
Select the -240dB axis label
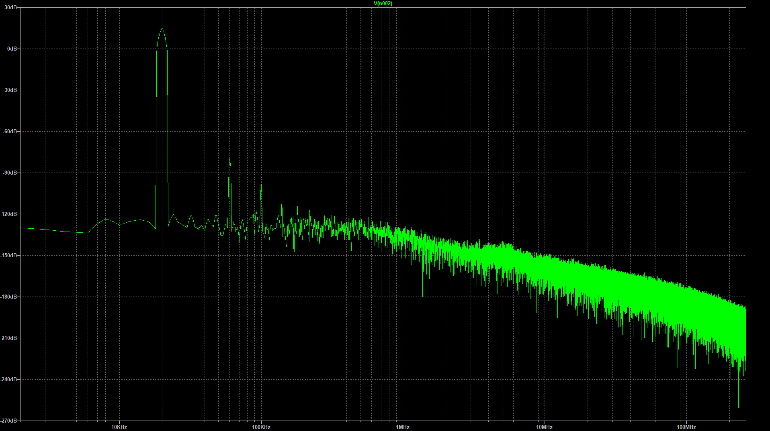click(x=9, y=379)
